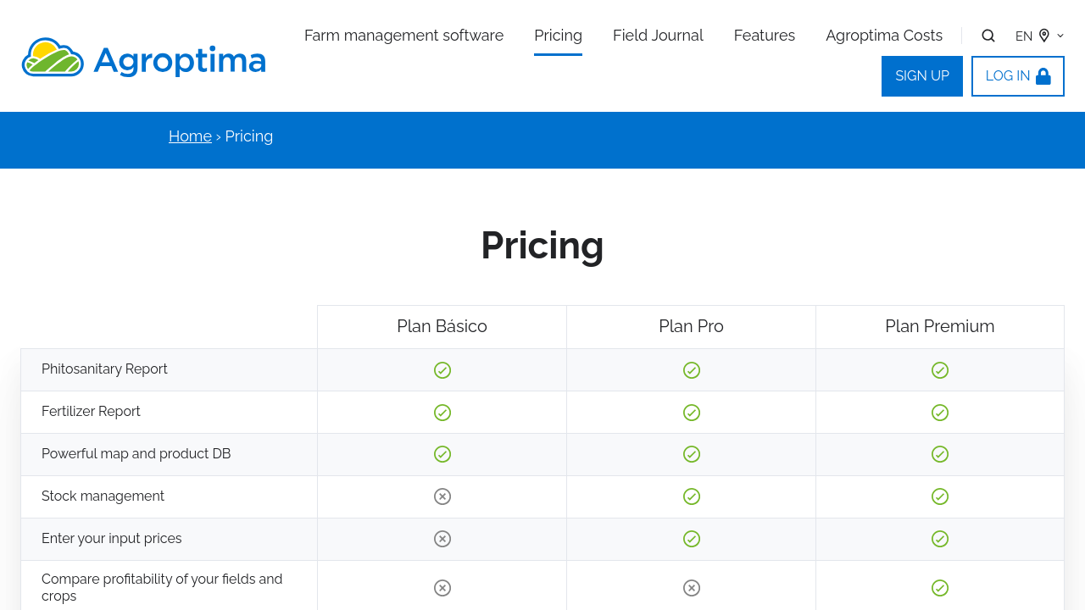Expand the EN language dropdown chevron
Screen dimensions: 1085x610
pos(1060,36)
